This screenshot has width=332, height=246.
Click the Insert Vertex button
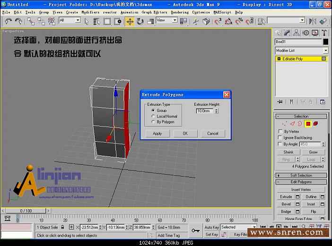(x=301, y=189)
